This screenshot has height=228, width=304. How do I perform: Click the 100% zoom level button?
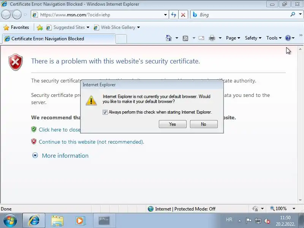coord(279,209)
